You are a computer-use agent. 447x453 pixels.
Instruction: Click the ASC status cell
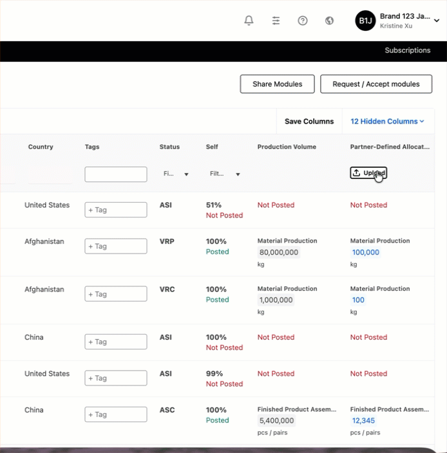pos(167,410)
